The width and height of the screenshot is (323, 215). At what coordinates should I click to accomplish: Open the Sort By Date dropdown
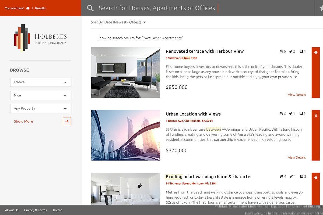point(118,22)
